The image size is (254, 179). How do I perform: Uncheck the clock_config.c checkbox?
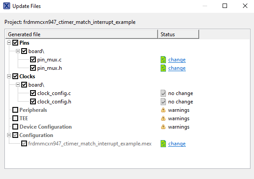33,93
